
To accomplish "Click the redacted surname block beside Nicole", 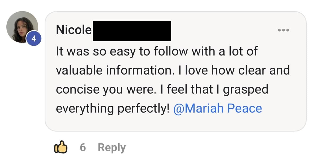I will [x=132, y=31].
